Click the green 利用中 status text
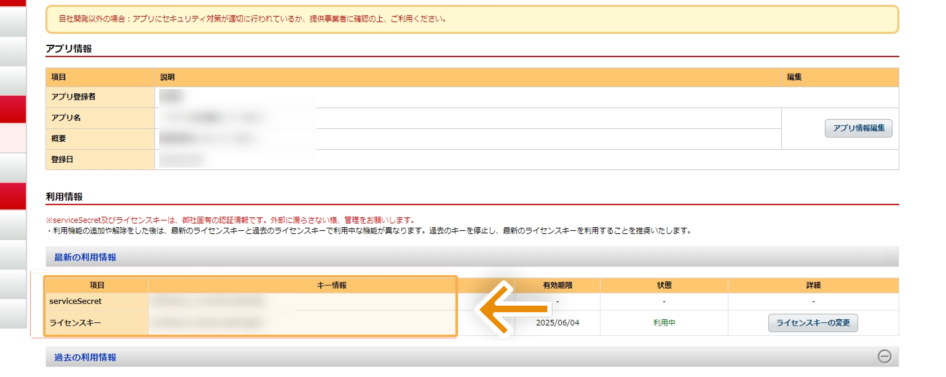 tap(664, 323)
